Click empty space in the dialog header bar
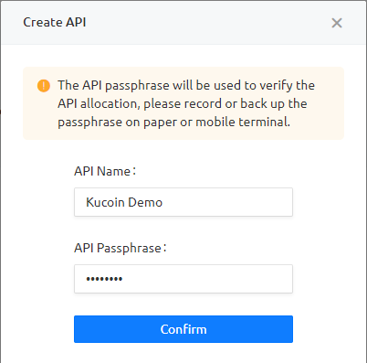This screenshot has height=363, width=367. 207,23
